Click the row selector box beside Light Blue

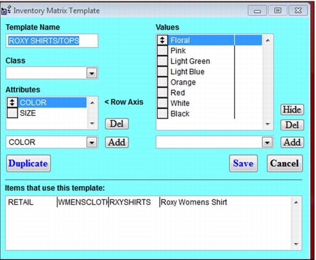162,72
